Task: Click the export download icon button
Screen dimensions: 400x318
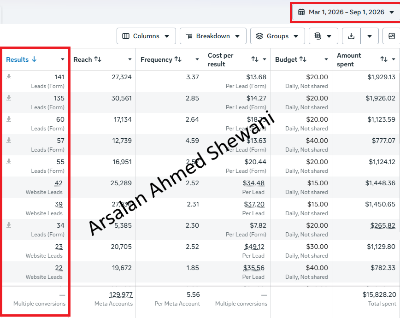Action: pyautogui.click(x=351, y=36)
